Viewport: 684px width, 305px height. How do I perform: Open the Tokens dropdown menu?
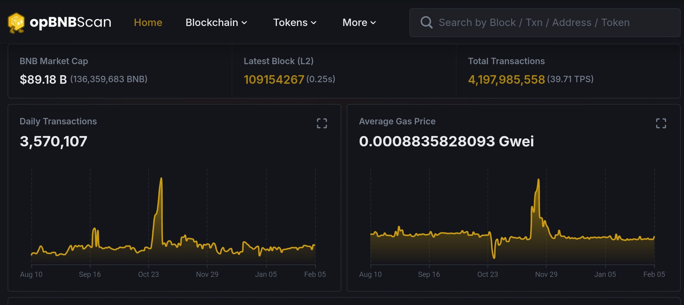[x=294, y=23]
